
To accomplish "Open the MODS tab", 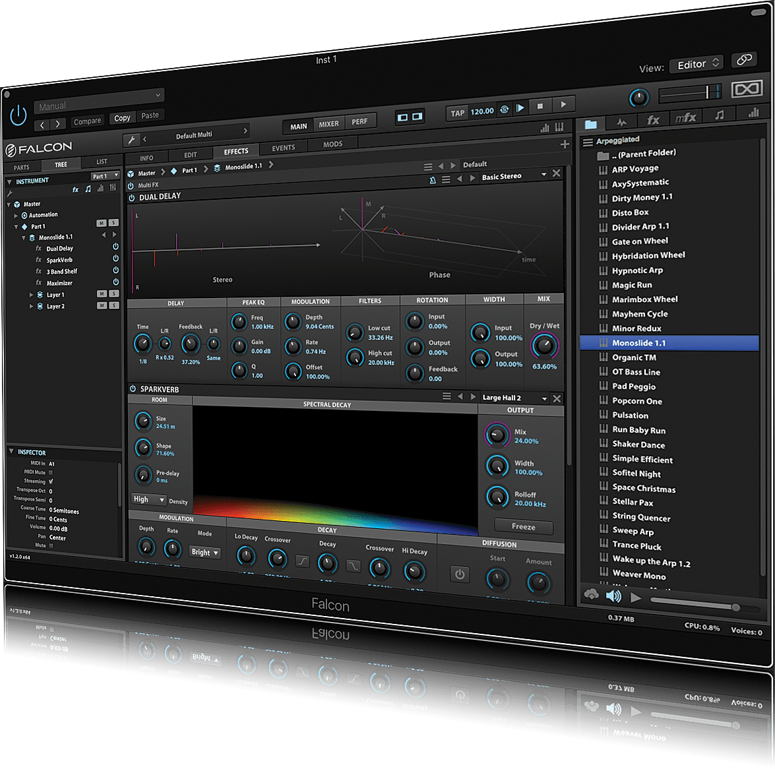I will tap(332, 144).
